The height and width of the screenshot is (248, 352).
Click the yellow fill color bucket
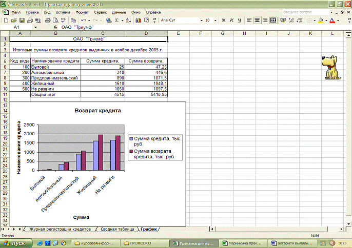point(320,20)
